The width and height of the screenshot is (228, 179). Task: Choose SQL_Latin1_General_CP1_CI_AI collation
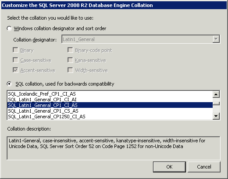coord(110,100)
